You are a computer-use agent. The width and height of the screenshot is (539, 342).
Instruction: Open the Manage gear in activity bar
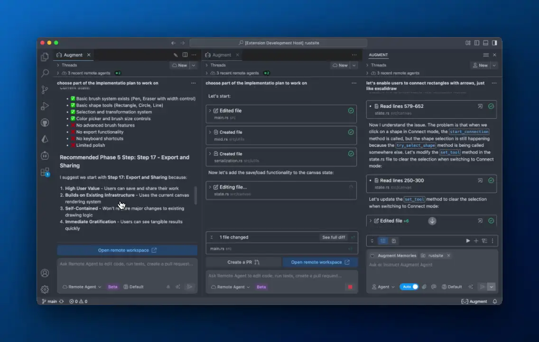[x=45, y=289]
